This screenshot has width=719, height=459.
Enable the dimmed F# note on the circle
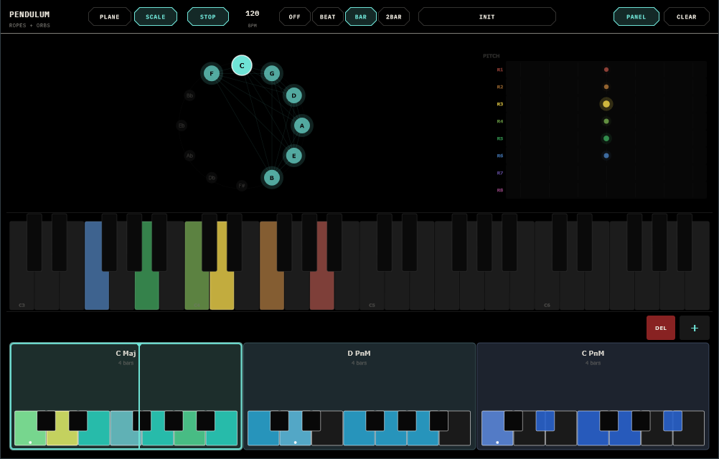(x=242, y=186)
